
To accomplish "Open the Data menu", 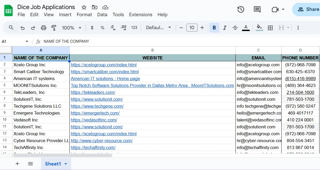I will [x=102, y=15].
